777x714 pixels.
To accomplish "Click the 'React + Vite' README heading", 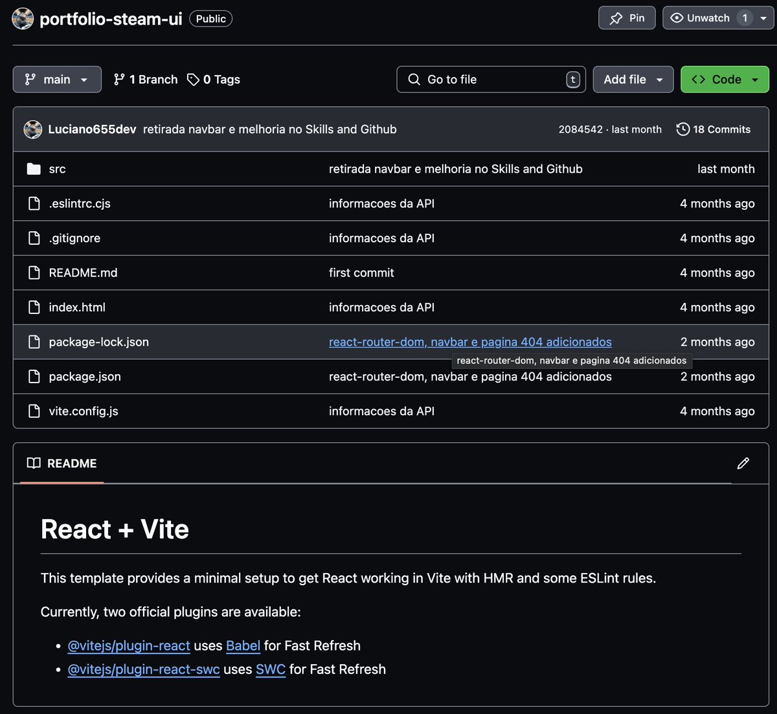I will tap(115, 530).
